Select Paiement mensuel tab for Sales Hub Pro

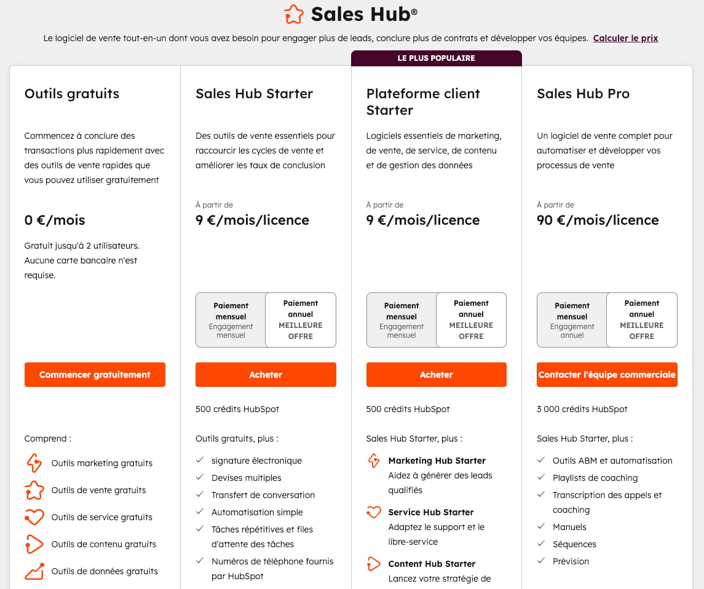572,319
